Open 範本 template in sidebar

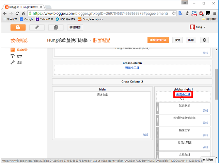click(19, 56)
